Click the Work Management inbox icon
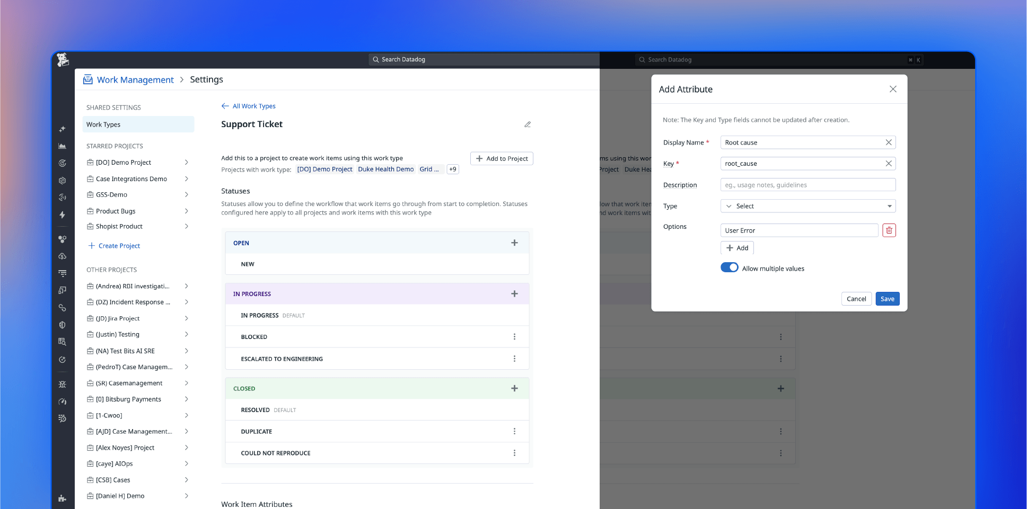This screenshot has width=1027, height=509. 88,79
